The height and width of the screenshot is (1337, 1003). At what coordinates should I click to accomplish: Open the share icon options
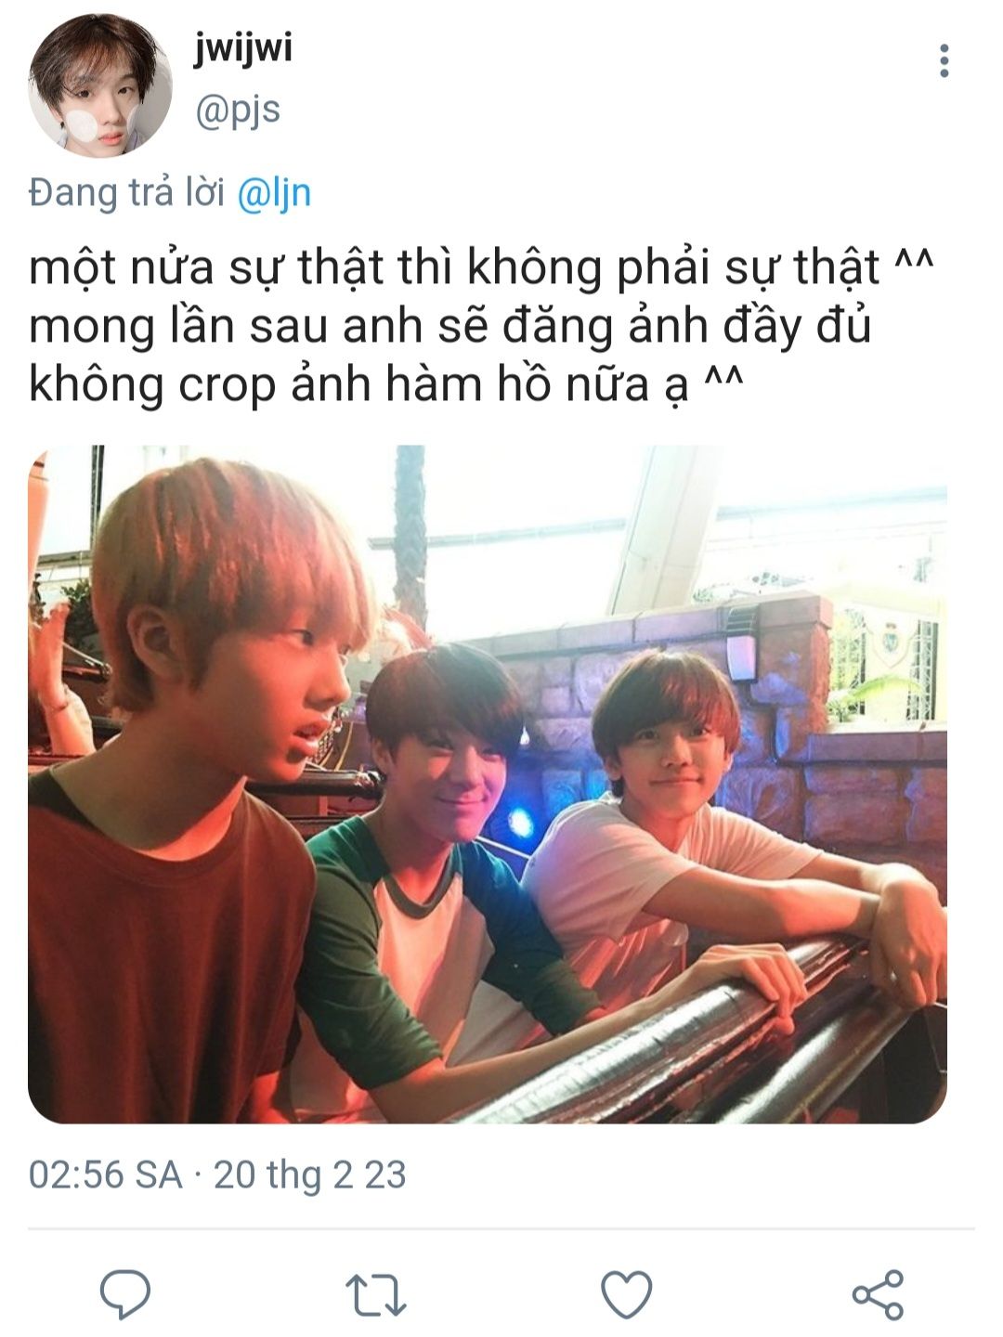pos(878,1294)
